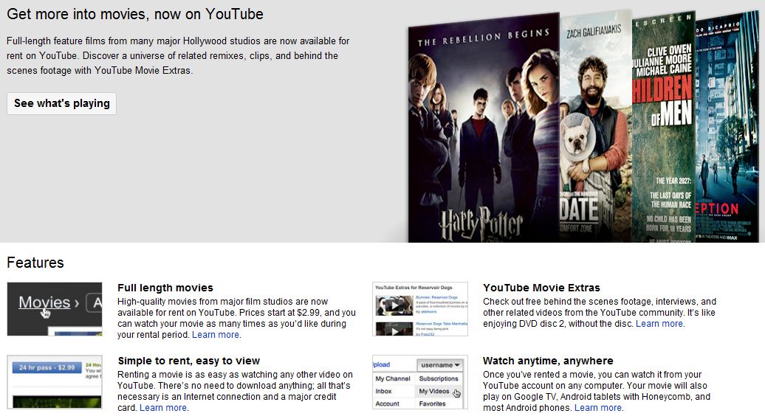Open the Harry Potter movie poster
765x416 pixels.
[x=484, y=128]
